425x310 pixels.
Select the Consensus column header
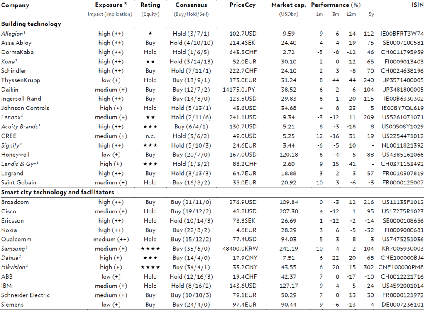point(191,5)
